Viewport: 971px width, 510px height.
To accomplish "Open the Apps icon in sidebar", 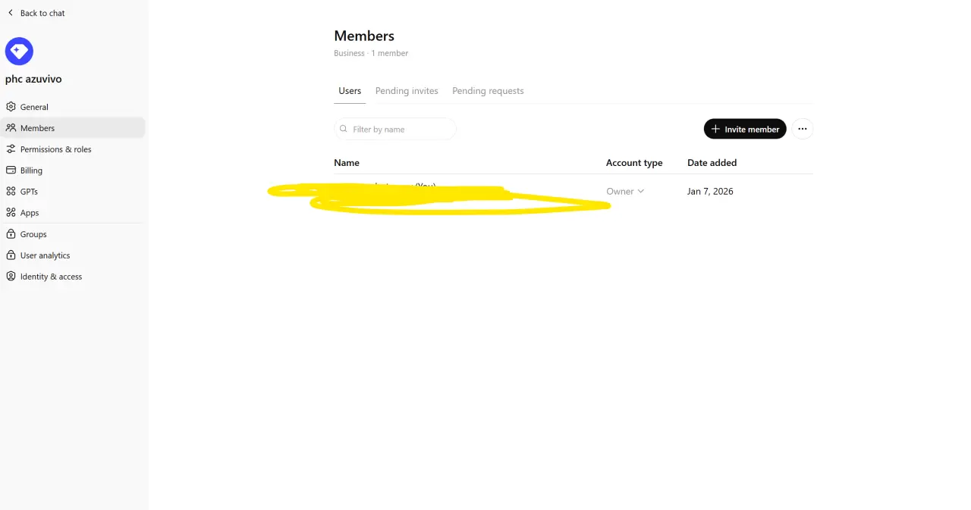I will 11,213.
